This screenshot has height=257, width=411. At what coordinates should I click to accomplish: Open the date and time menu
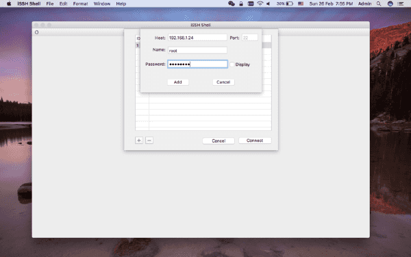pos(331,3)
